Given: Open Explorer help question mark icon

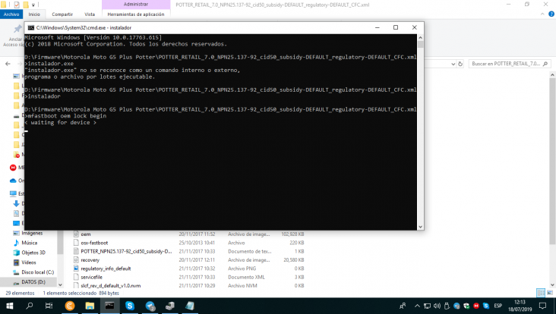Looking at the screenshot, I should tap(551, 14).
